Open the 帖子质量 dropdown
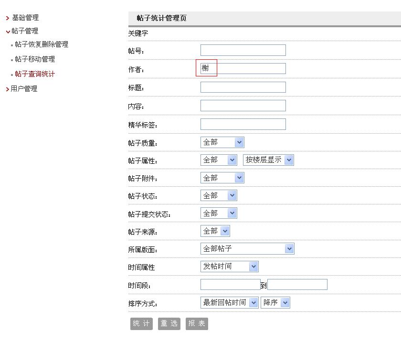 coord(222,142)
